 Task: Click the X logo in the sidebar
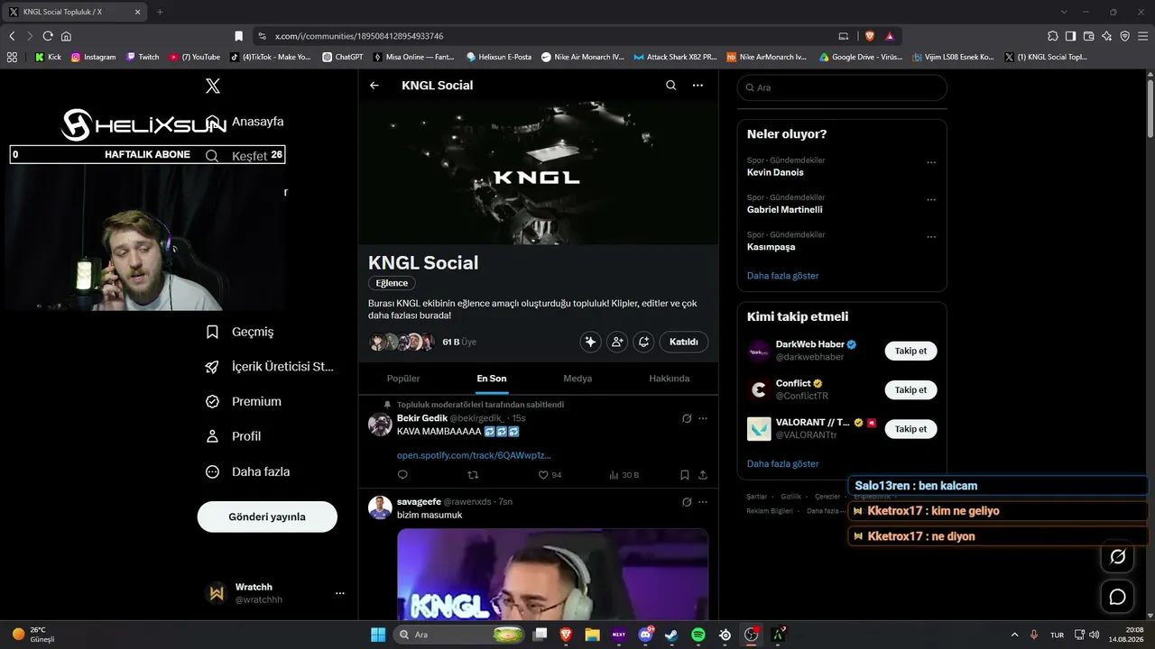(x=213, y=86)
